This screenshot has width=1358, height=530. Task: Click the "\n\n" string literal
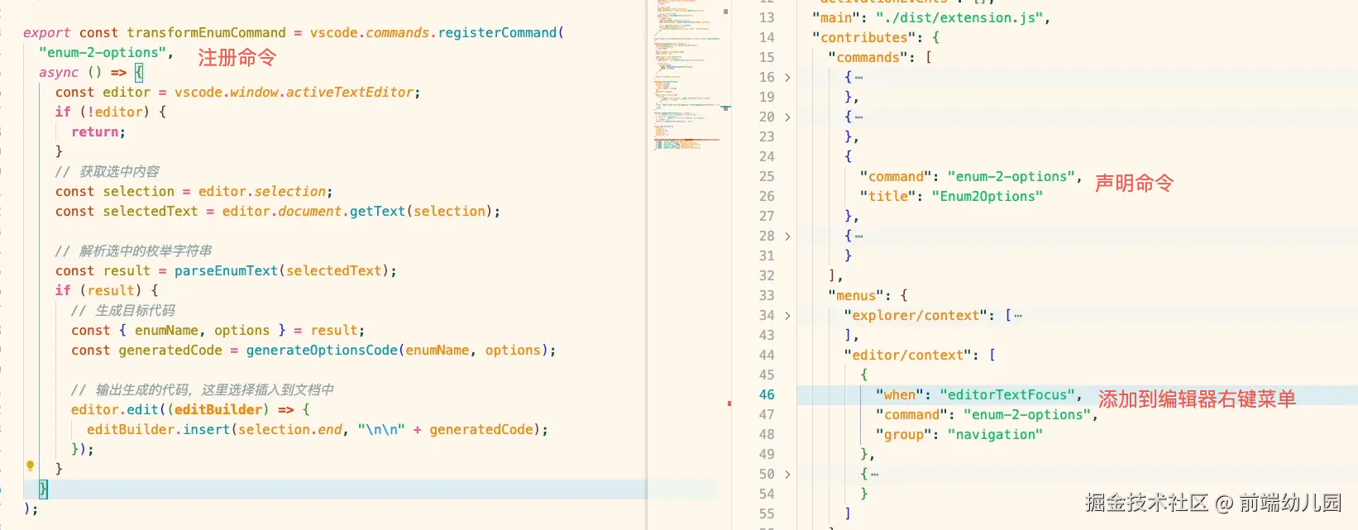point(381,429)
